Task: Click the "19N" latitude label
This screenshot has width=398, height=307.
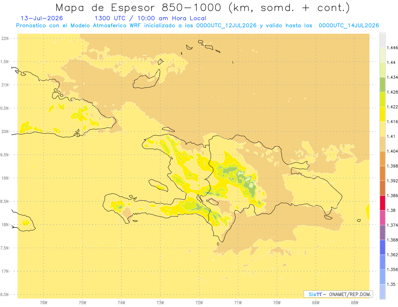Action: [6, 178]
